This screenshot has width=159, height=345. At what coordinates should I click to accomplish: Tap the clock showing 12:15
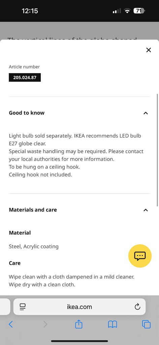pyautogui.click(x=30, y=11)
